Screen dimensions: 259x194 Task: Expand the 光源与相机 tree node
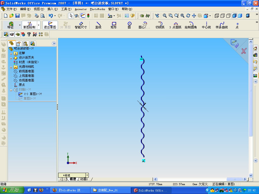pyautogui.click(x=11, y=67)
